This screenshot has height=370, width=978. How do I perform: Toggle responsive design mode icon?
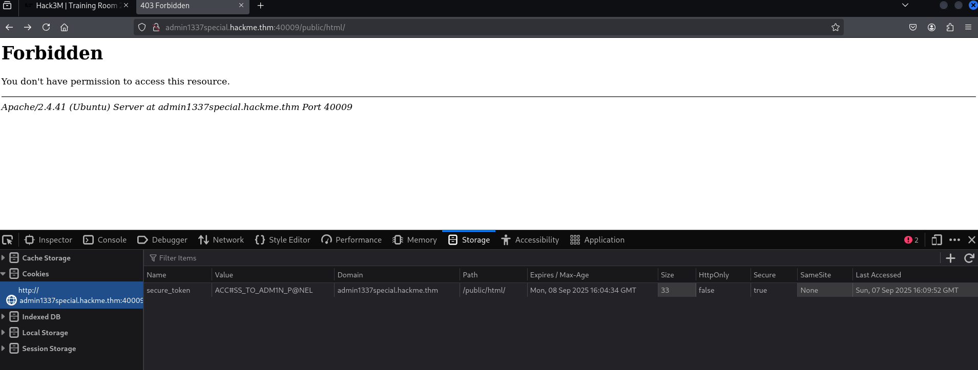click(937, 240)
